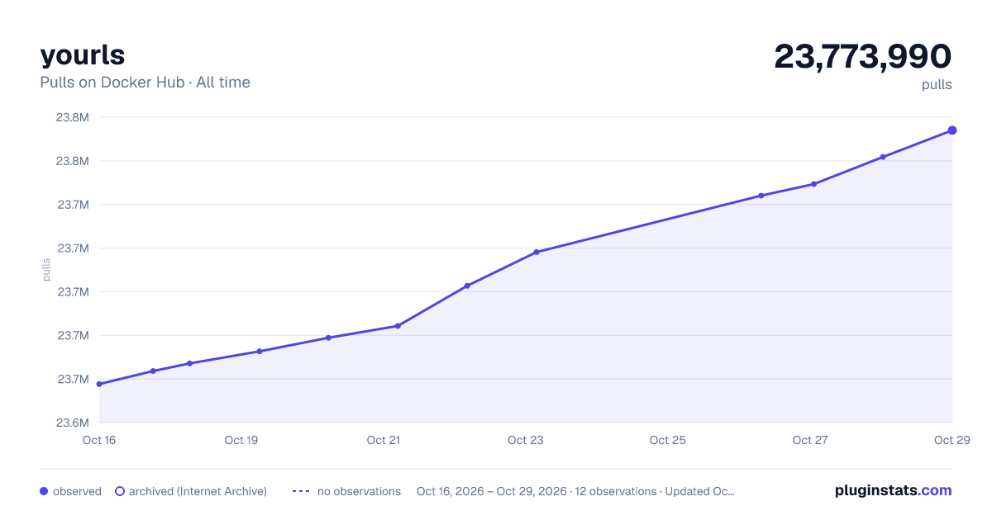Select the large final data point at Oct 29
Screen dimensions: 992x520
pyautogui.click(x=952, y=130)
